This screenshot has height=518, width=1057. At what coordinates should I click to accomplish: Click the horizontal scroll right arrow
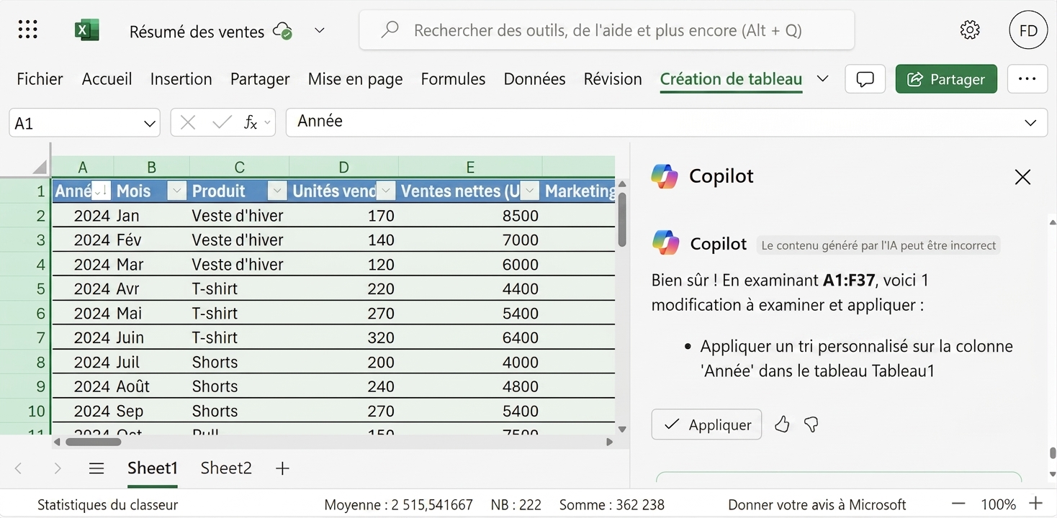[x=610, y=442]
